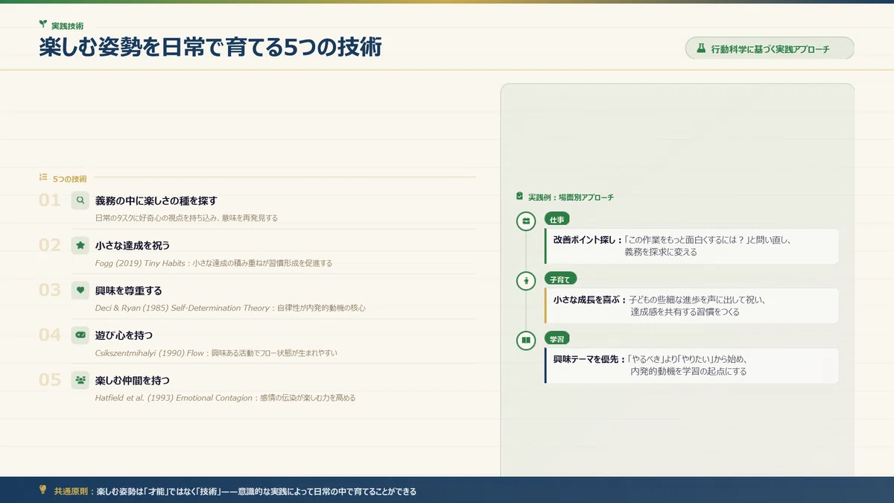Click the sprout icon beside 実践技術
The height and width of the screenshot is (503, 894).
click(43, 25)
